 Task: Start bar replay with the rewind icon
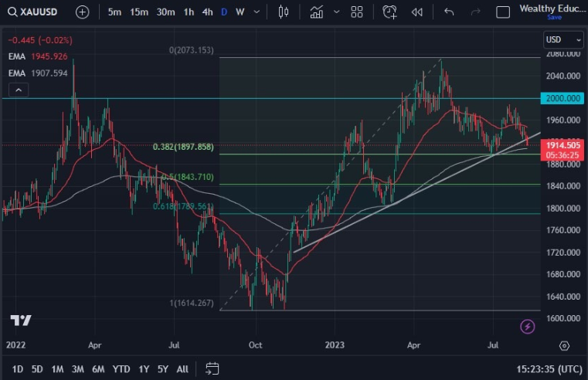pyautogui.click(x=417, y=12)
